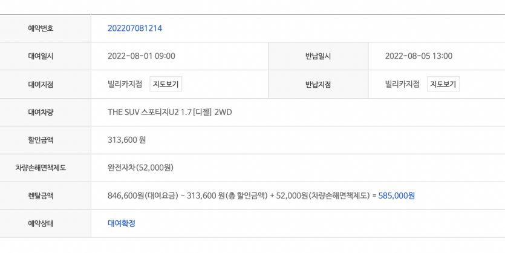
Task: Click return date value 2022-08-05 13:00
Action: 419,56
